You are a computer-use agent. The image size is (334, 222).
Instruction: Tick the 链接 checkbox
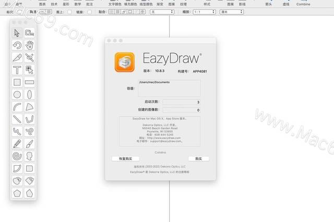pyautogui.click(x=90, y=12)
